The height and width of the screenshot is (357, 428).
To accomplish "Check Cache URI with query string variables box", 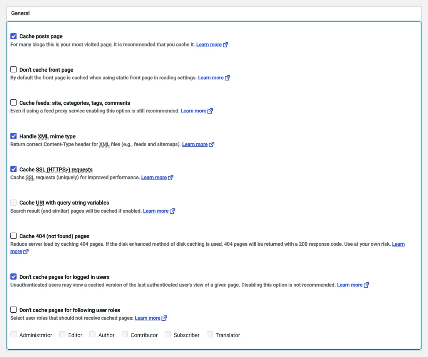I will click(13, 203).
